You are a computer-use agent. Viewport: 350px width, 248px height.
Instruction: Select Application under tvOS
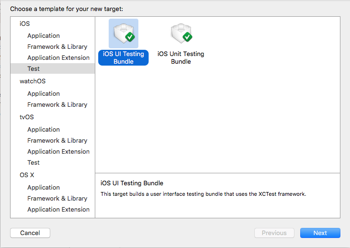click(44, 129)
